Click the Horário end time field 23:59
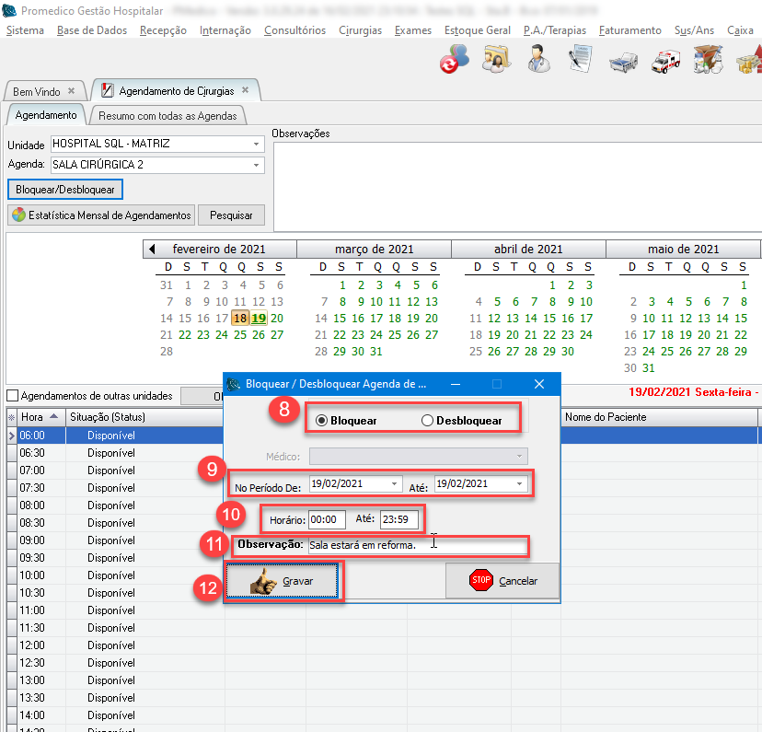762x732 pixels. coord(399,519)
